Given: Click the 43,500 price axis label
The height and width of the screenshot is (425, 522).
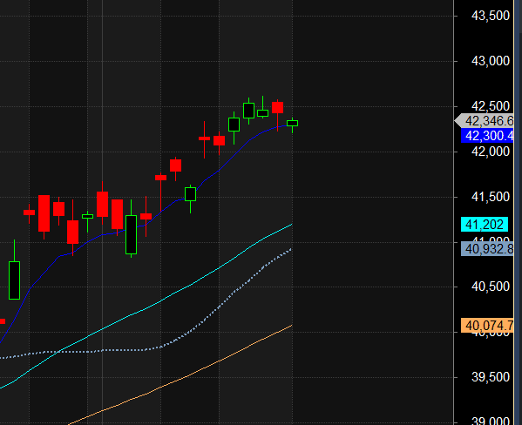Looking at the screenshot, I should (491, 16).
